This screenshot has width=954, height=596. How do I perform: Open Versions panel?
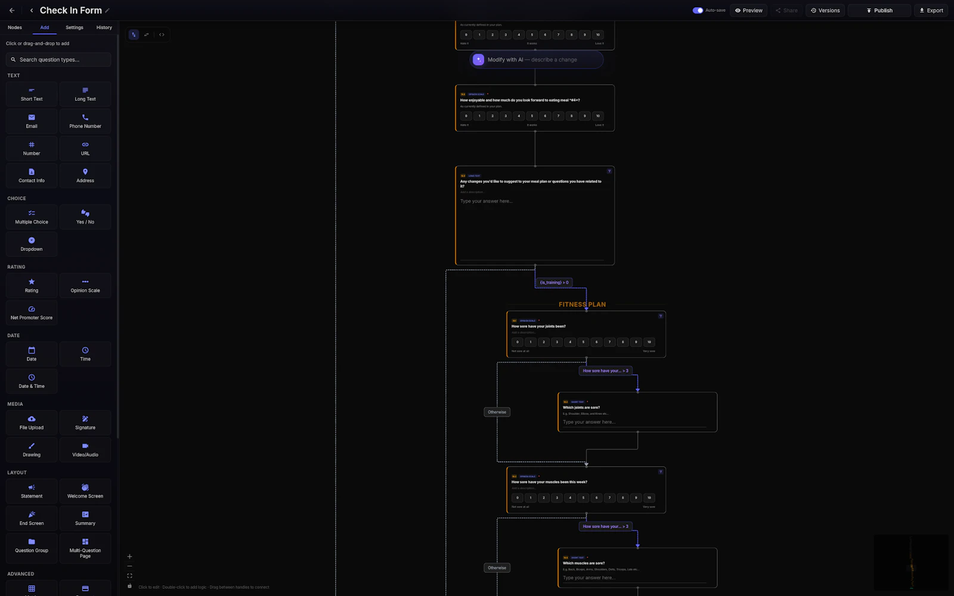[x=825, y=10]
